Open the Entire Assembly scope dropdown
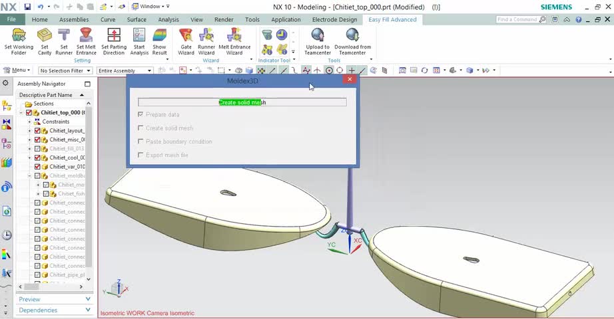This screenshot has width=614, height=319. (x=125, y=70)
